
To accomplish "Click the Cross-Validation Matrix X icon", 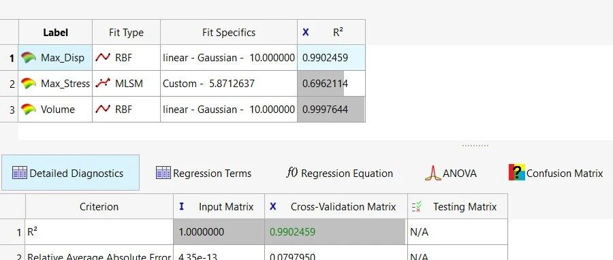I will 273,206.
